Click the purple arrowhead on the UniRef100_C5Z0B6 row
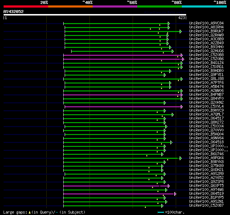 tap(183, 59)
